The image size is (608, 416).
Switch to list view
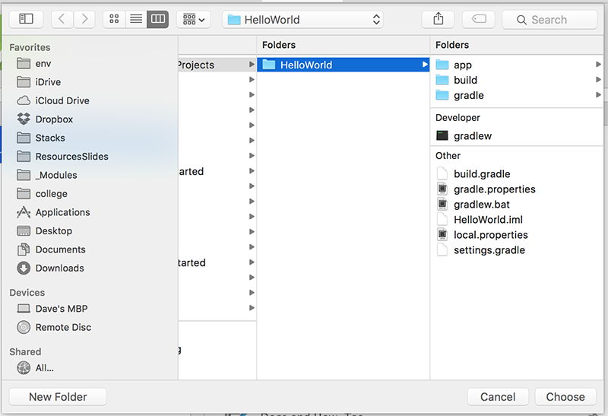(x=136, y=19)
